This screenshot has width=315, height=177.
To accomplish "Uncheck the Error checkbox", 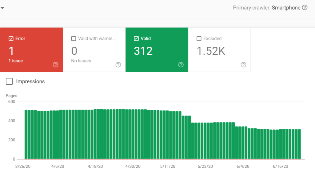I will [11, 39].
